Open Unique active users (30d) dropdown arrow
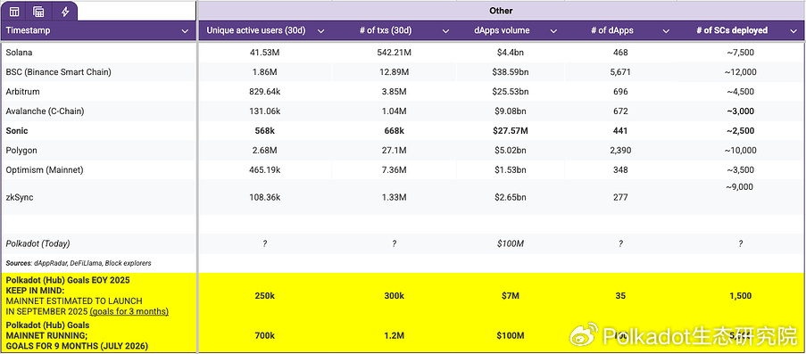The height and width of the screenshot is (354, 806). tap(321, 31)
